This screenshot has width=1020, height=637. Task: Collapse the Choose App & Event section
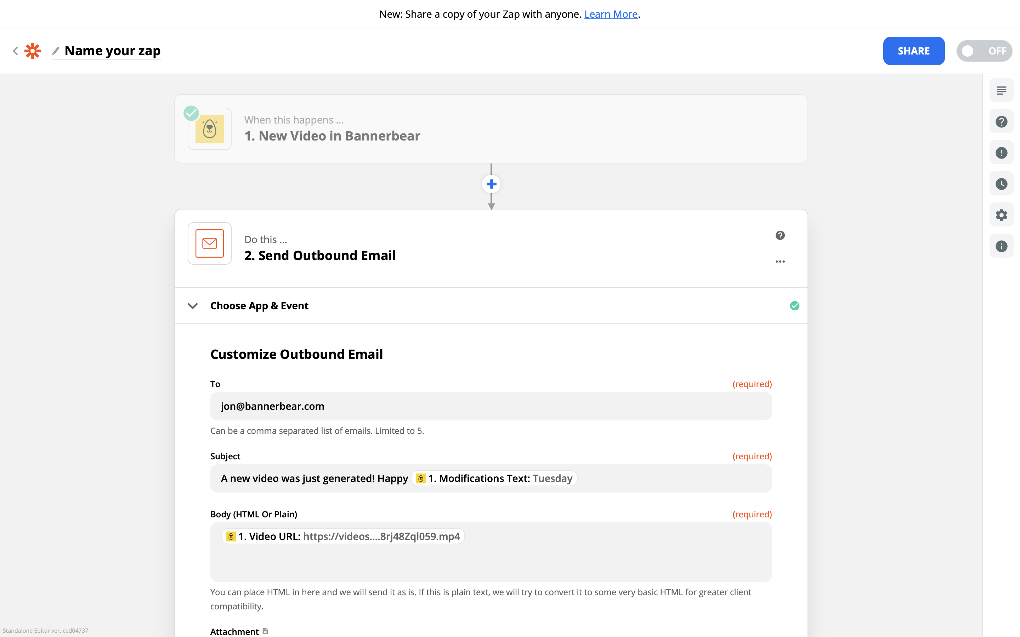193,306
